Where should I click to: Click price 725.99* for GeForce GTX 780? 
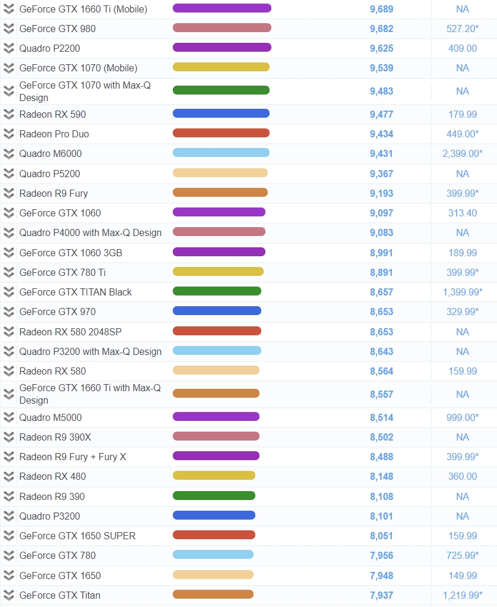coord(463,555)
